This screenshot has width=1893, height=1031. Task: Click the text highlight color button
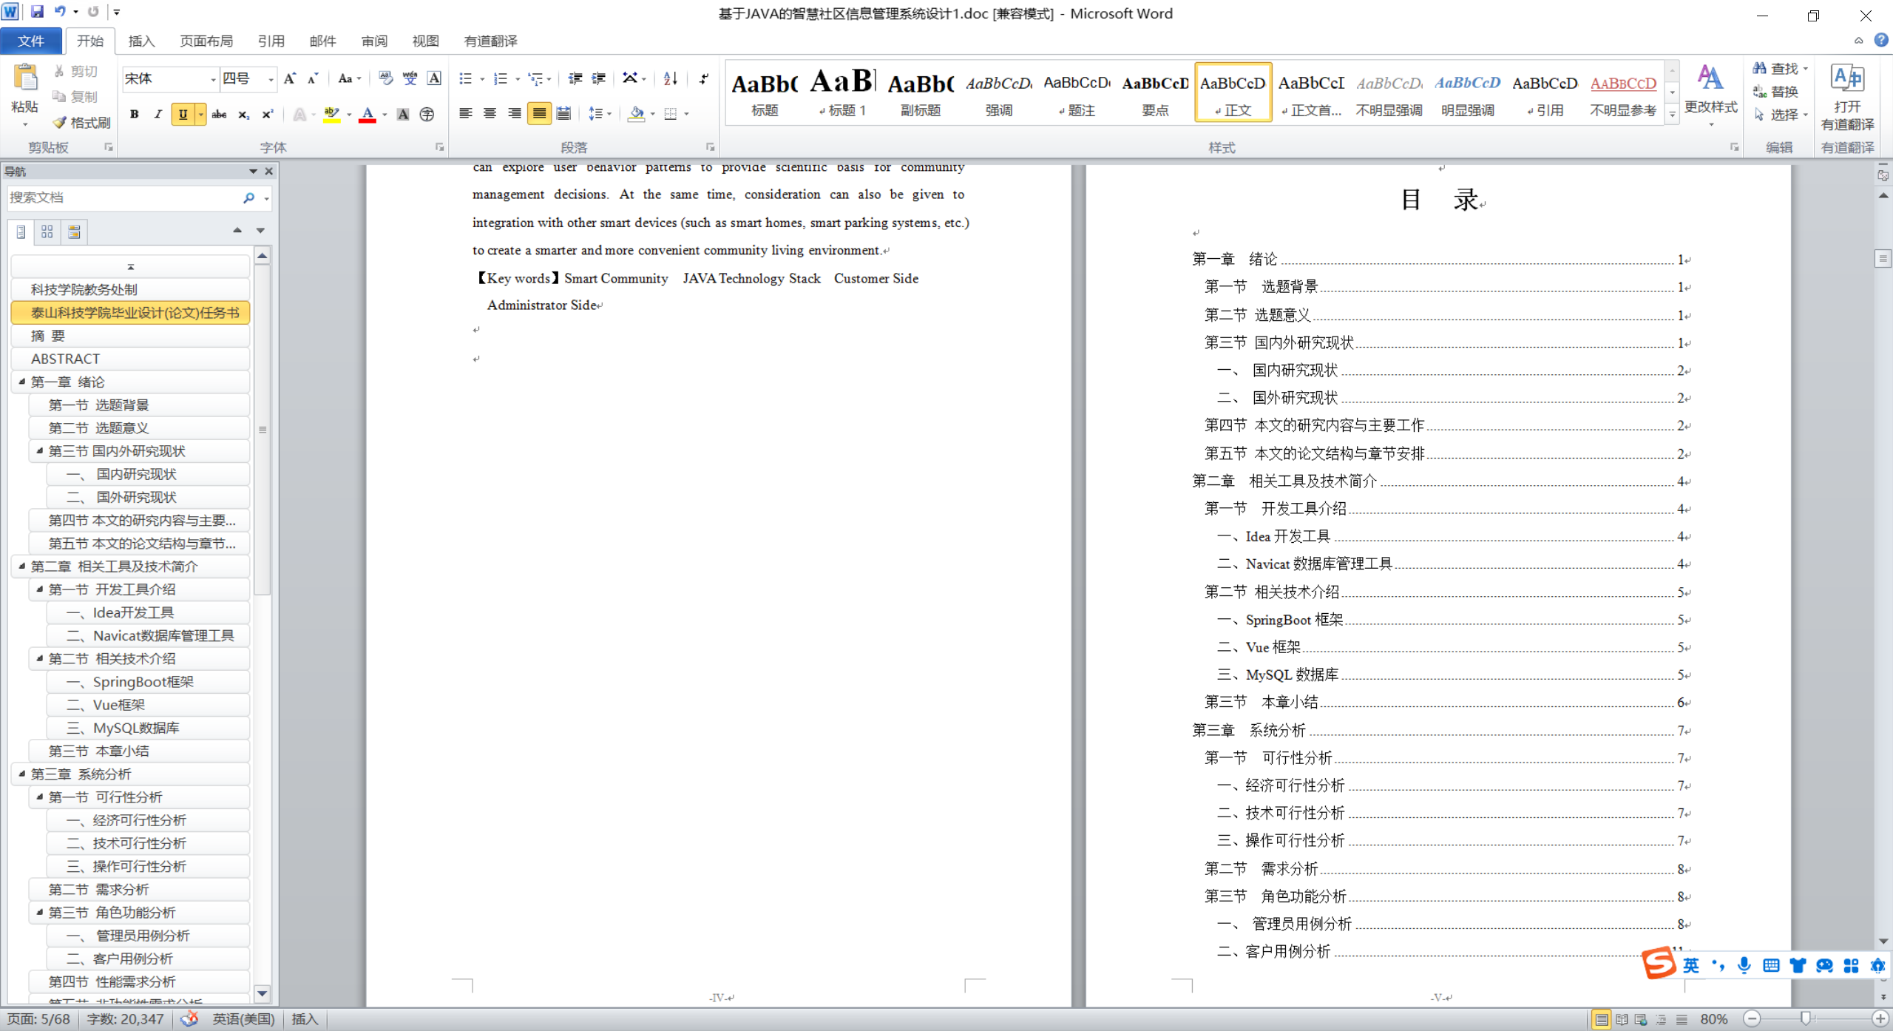click(x=331, y=114)
